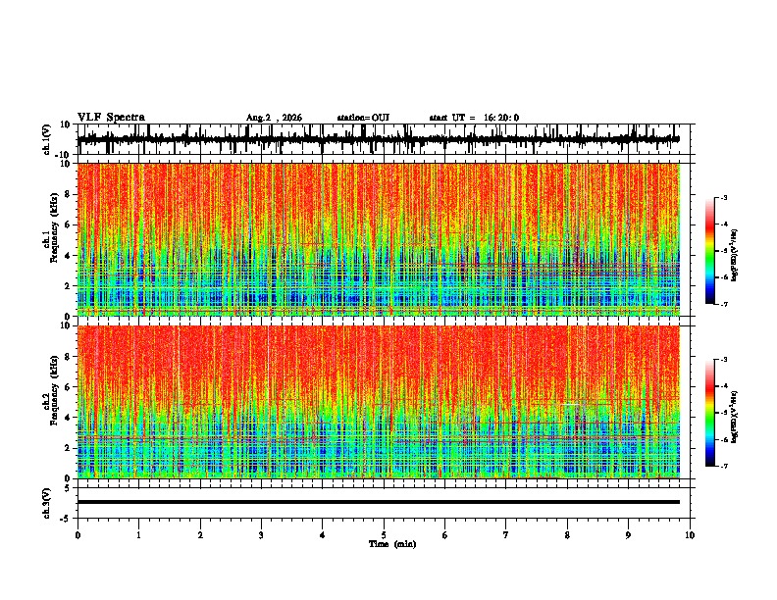Image resolution: width=777 pixels, height=600 pixels.
Task: Click the ch.1 spectrogram color scale bar
Action: tap(710, 251)
